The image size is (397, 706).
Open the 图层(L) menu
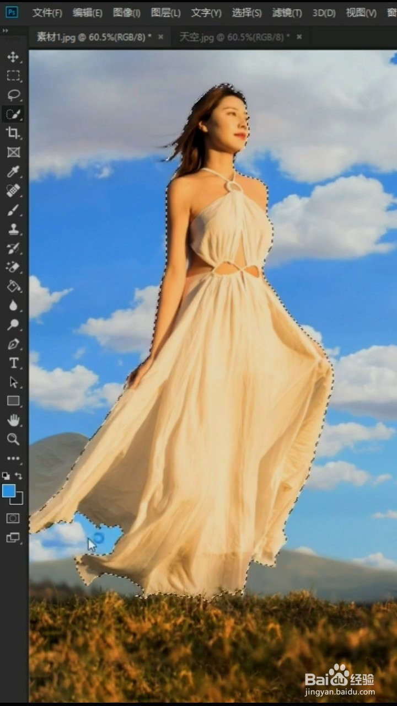click(x=166, y=13)
